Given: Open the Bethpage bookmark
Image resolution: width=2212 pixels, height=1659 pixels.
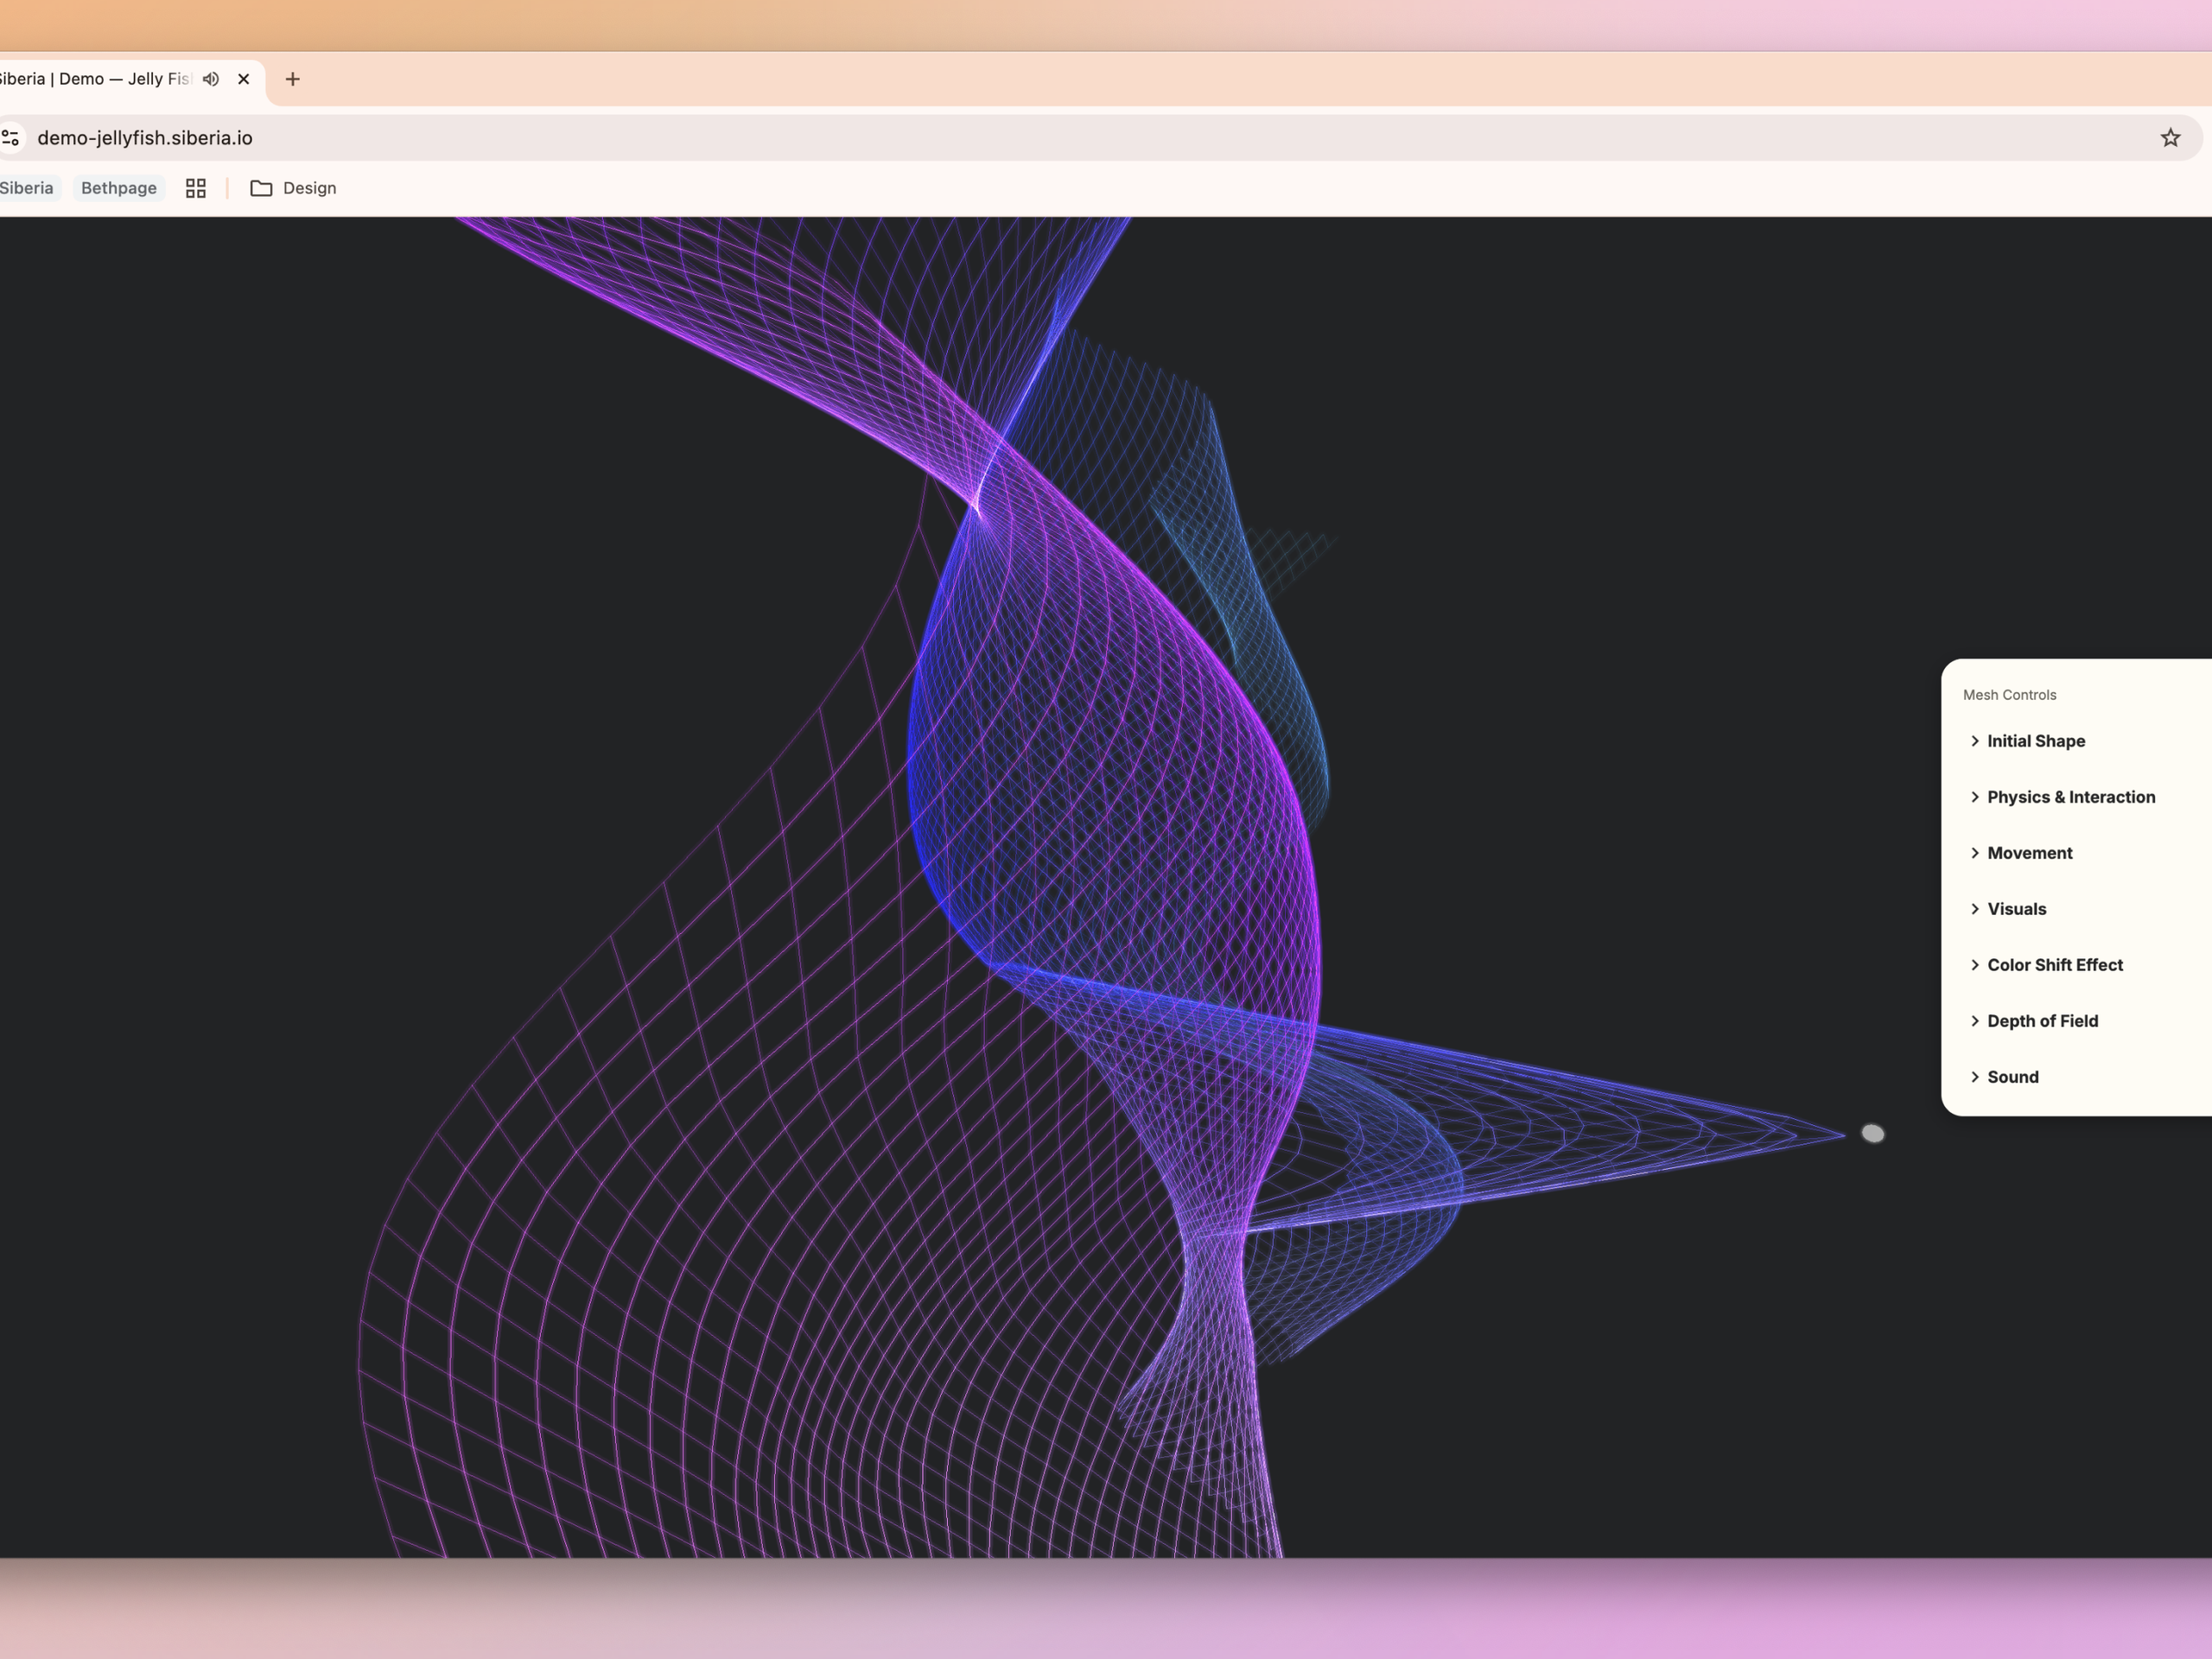Looking at the screenshot, I should pos(119,188).
